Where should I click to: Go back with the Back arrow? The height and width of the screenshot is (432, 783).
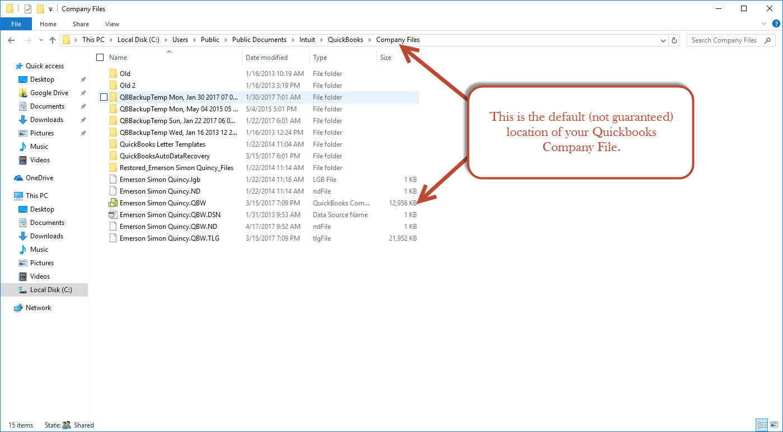12,40
